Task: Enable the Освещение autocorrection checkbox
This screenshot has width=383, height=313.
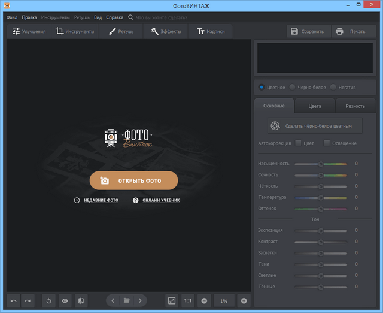Action: 326,143
